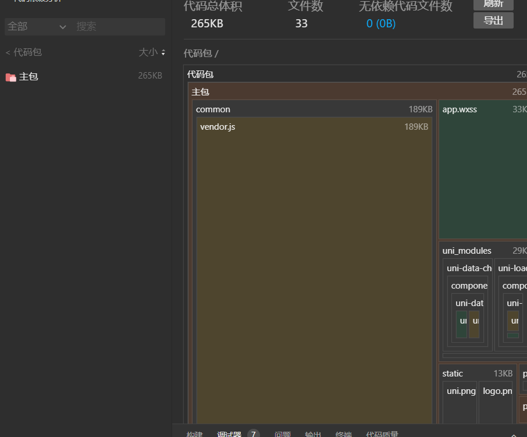527x437 pixels.
Task: Switch to the 终端 tab
Action: coord(344,434)
